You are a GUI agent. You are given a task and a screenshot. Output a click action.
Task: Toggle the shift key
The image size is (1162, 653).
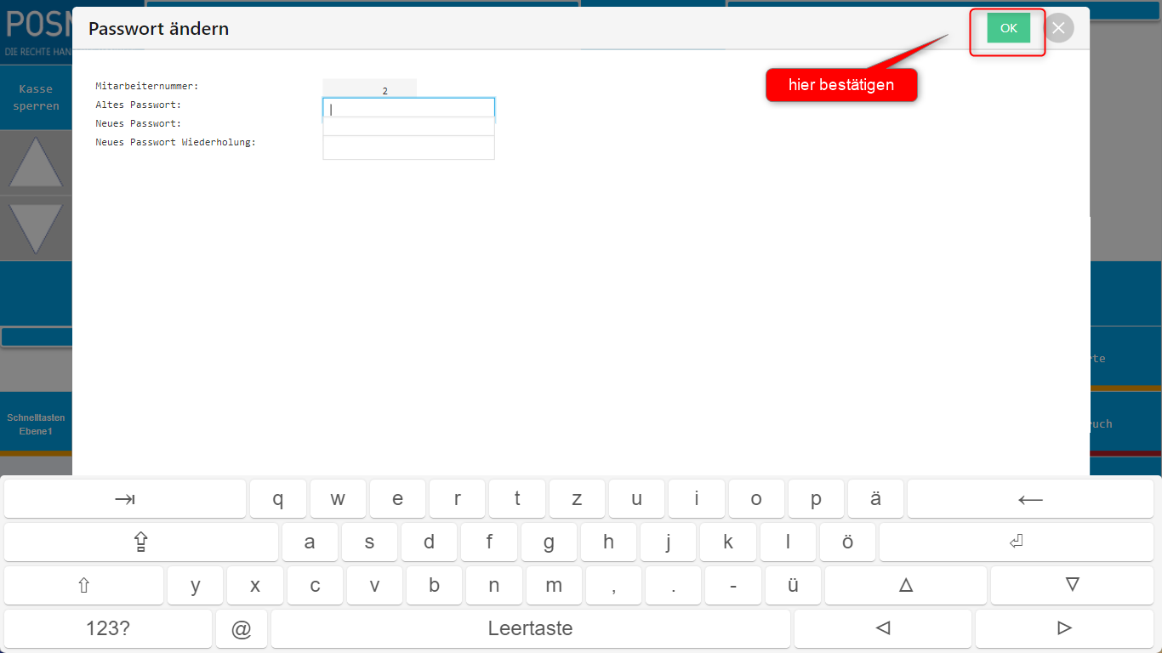pyautogui.click(x=83, y=585)
